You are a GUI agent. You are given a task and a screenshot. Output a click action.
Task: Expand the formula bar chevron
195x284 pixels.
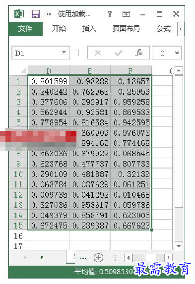point(177,53)
